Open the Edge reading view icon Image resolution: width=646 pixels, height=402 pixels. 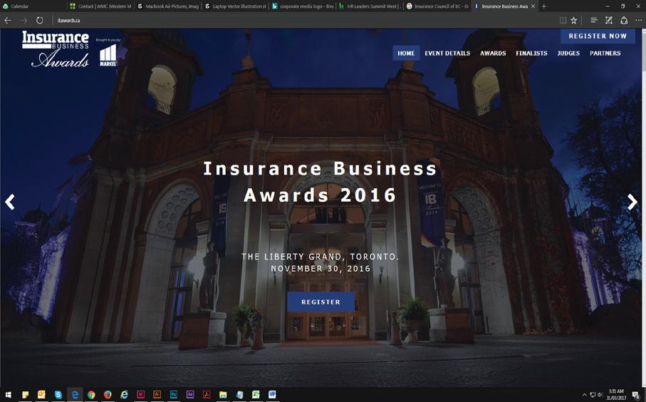563,20
